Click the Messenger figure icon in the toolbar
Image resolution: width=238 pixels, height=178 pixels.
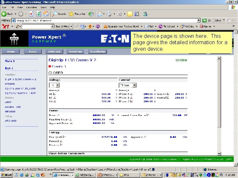click(x=145, y=14)
